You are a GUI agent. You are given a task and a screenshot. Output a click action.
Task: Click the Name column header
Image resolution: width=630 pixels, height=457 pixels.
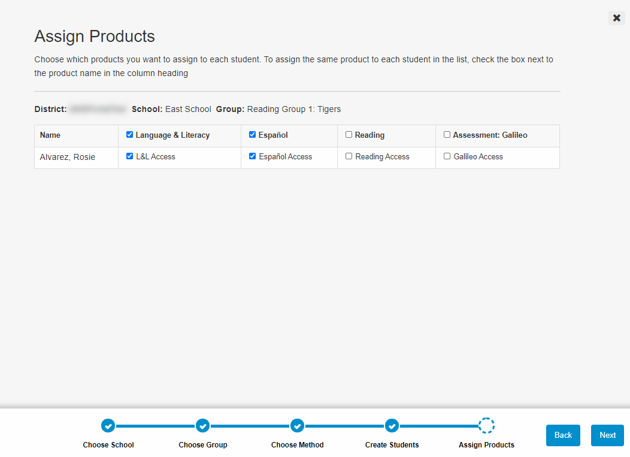pos(50,135)
